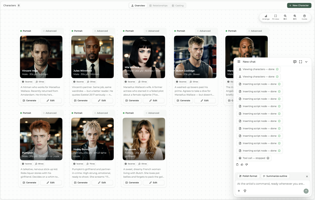This screenshot has width=315, height=200.
Task: Click Generate on Mia Wallace card
Action: coord(132,101)
